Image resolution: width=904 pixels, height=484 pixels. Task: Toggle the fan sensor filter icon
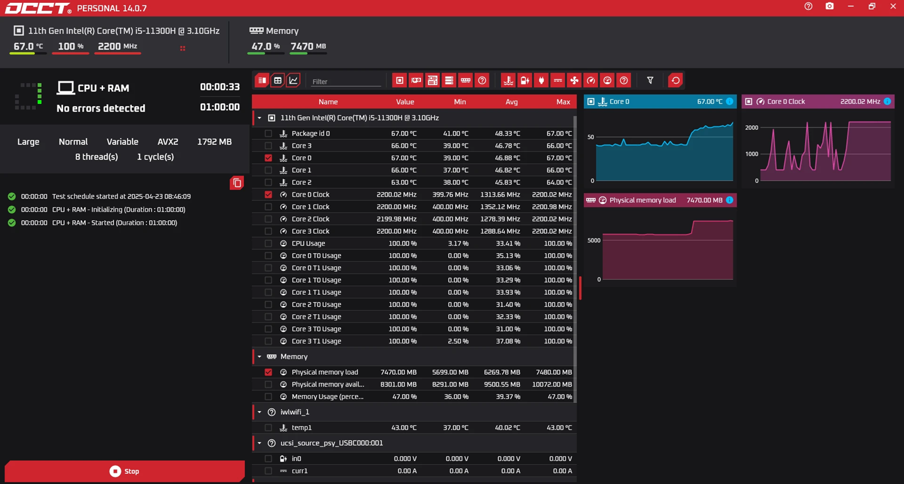(x=574, y=80)
